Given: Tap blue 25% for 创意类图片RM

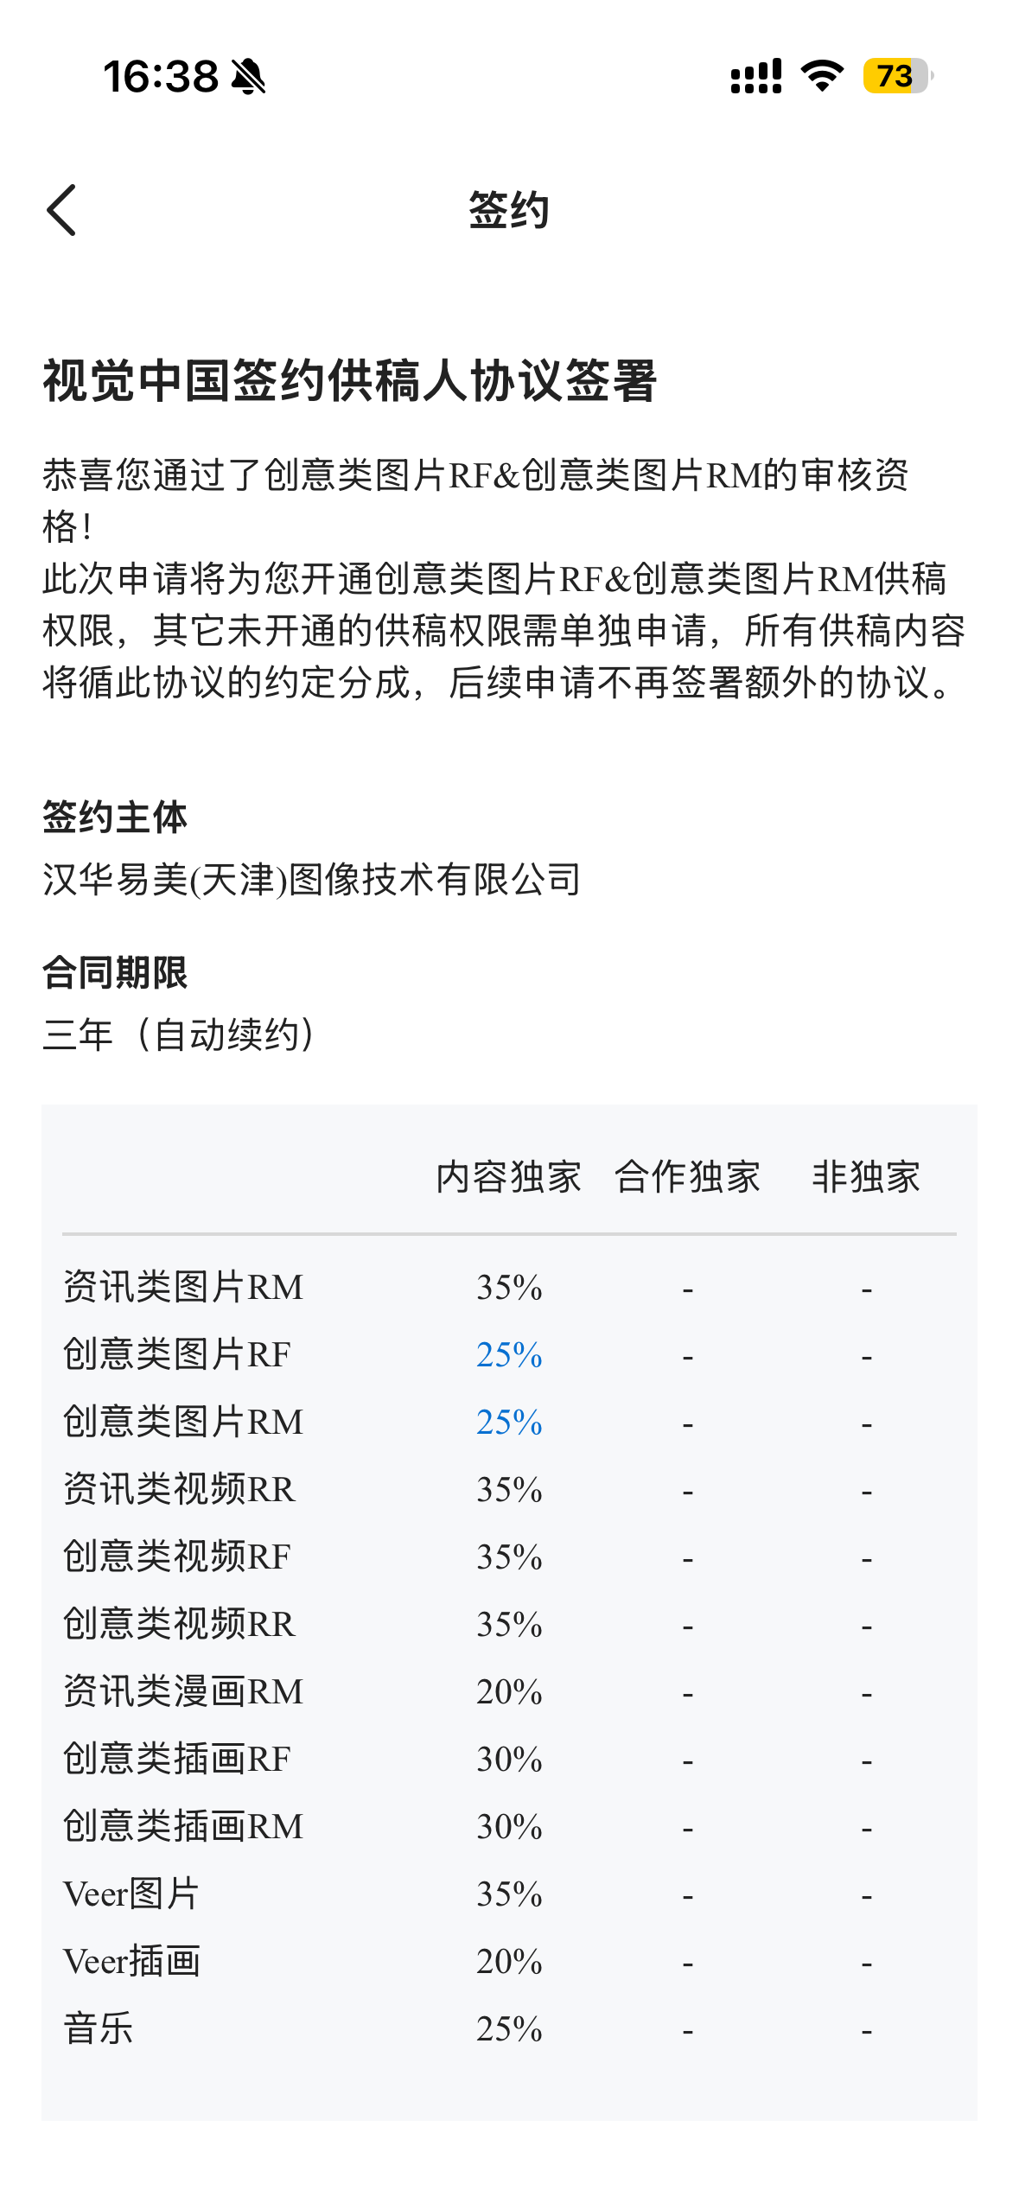Looking at the screenshot, I should [509, 1423].
